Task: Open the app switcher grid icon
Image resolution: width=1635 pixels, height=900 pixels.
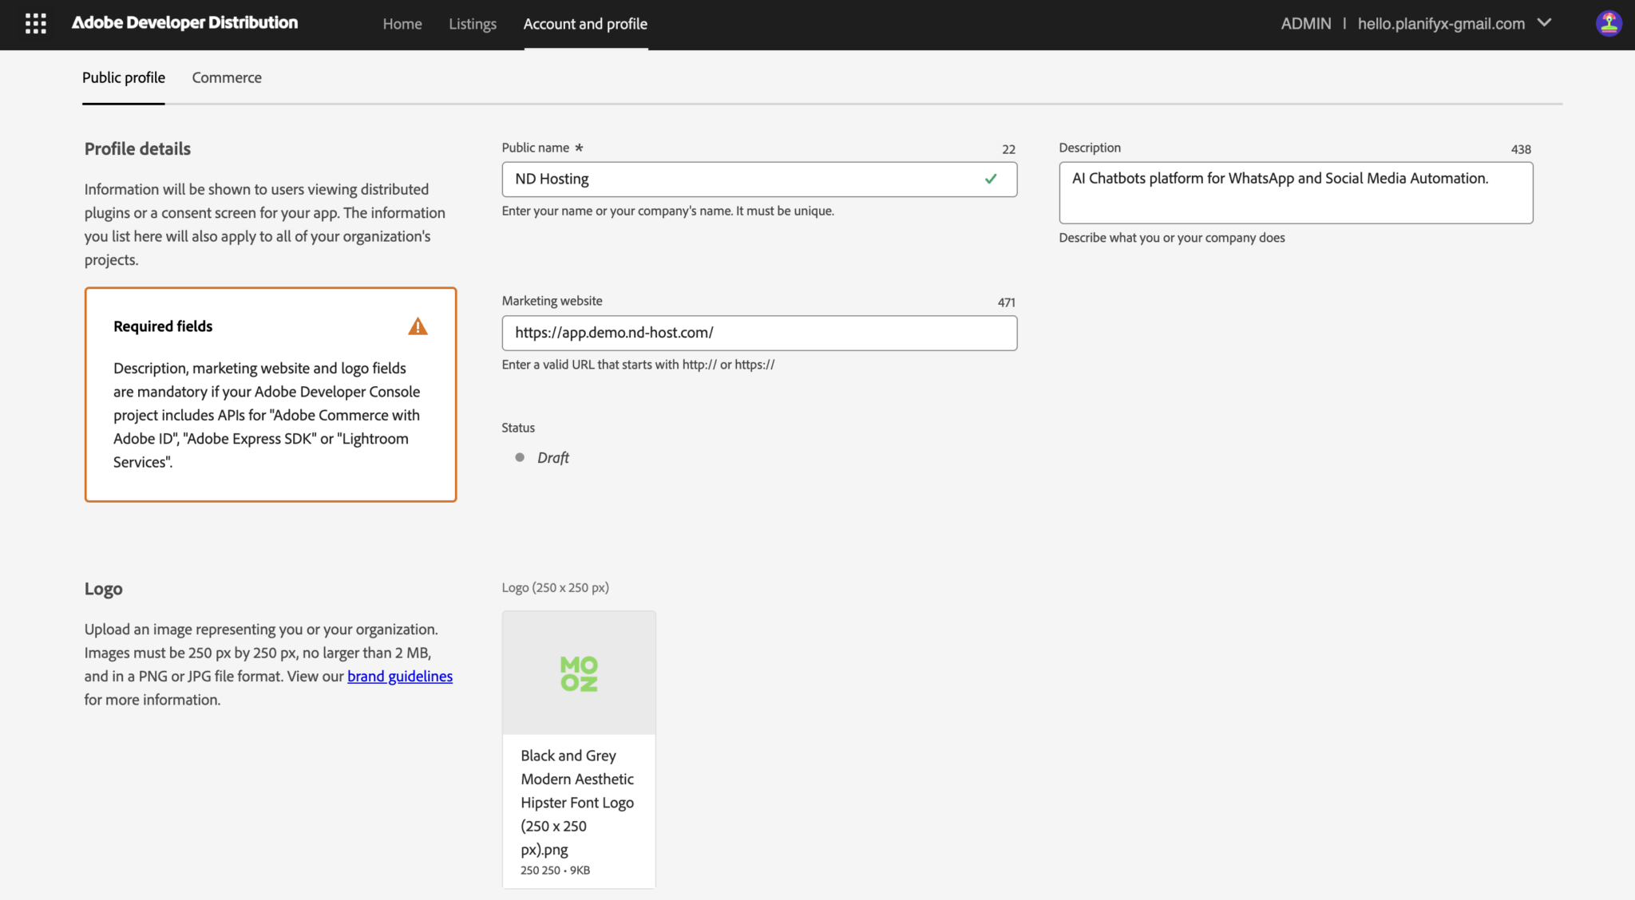Action: click(x=36, y=23)
